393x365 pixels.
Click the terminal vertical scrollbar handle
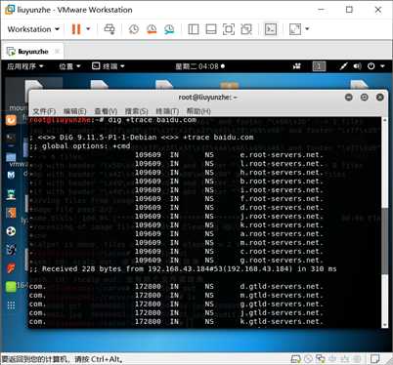[385, 240]
